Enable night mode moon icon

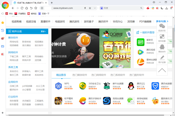(x=162, y=8)
